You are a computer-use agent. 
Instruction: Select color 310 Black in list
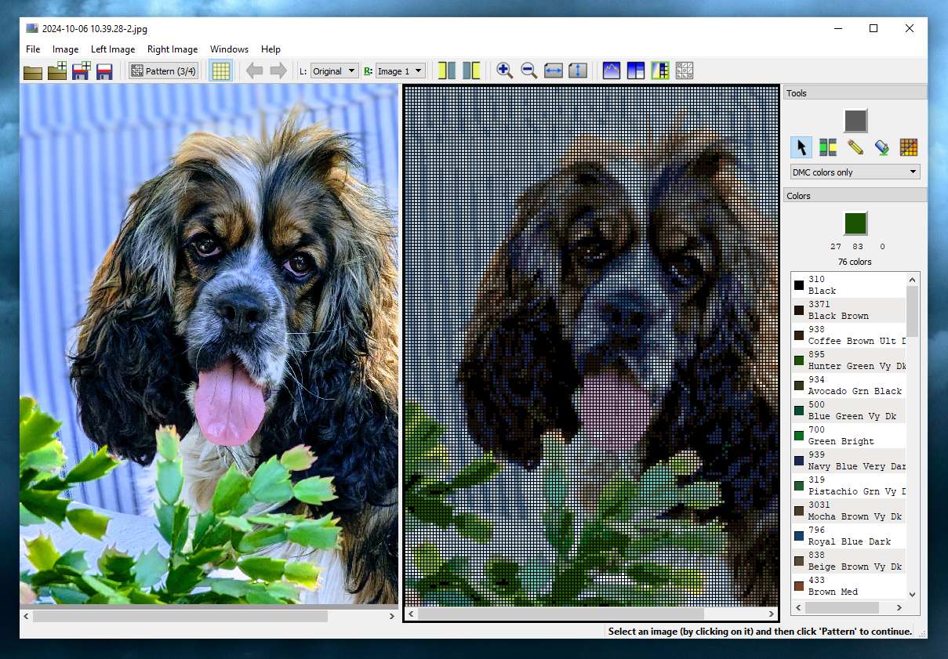click(848, 285)
